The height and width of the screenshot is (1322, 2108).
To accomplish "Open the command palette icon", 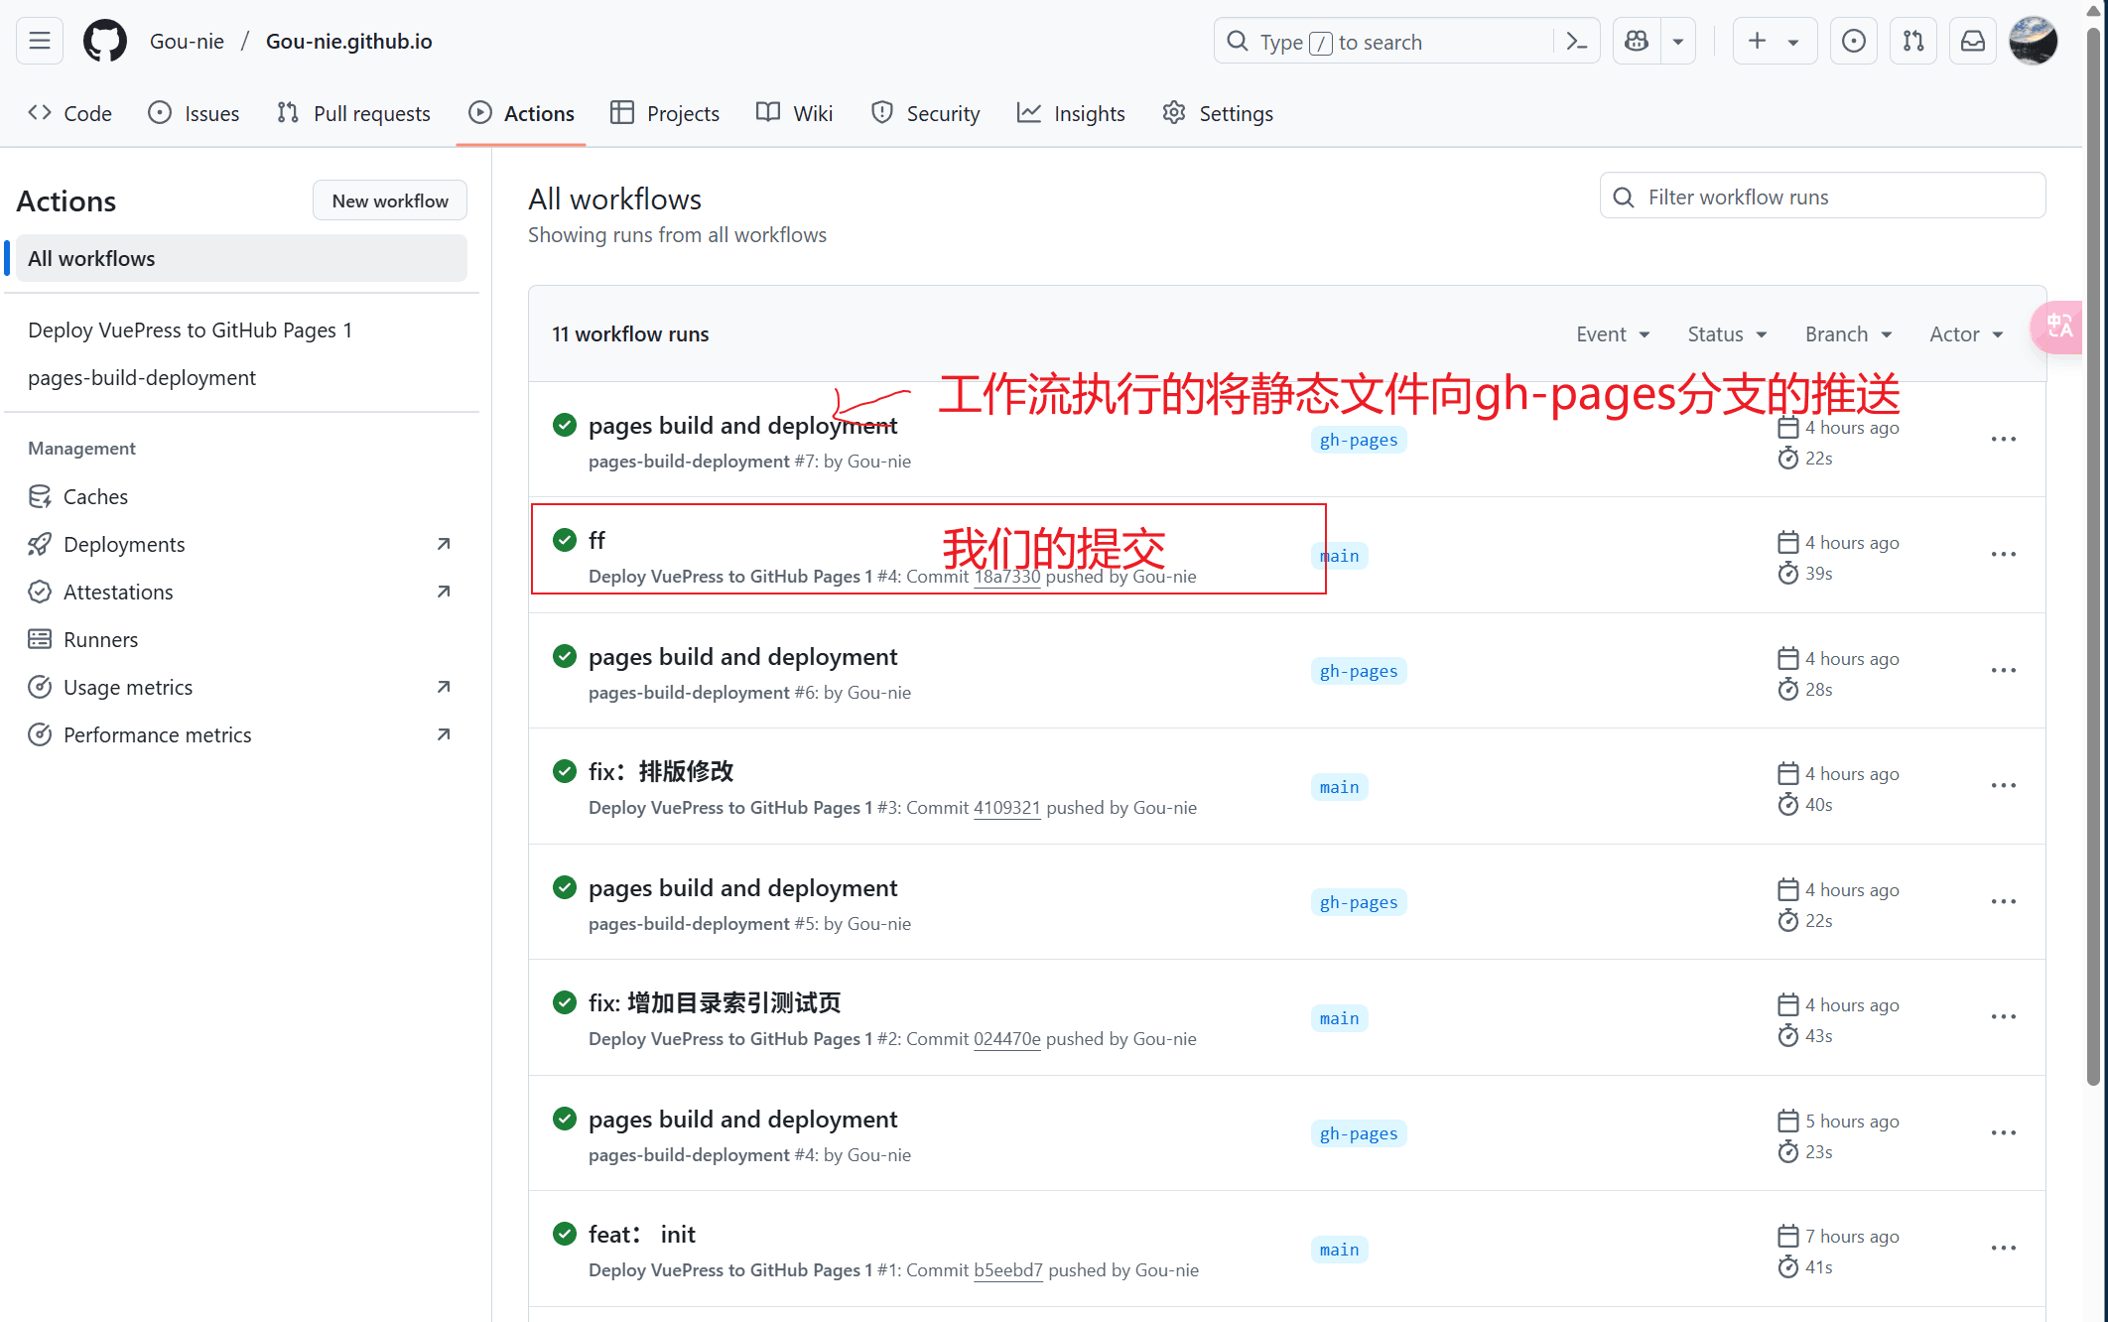I will (x=1577, y=41).
